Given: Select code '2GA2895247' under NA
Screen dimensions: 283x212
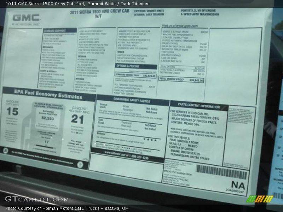Looking at the screenshot, I should tap(235, 190).
